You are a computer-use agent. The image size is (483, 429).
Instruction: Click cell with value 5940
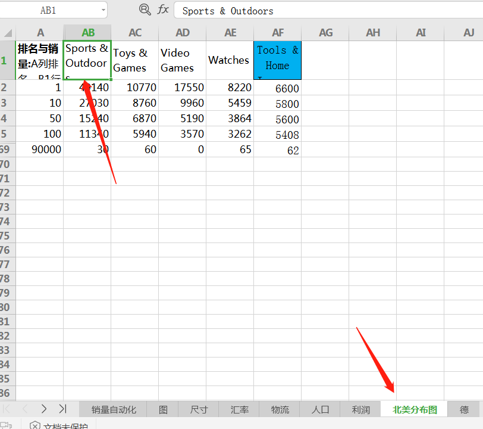(135, 134)
